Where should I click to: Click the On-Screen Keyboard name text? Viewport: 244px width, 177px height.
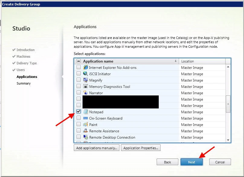[106, 118]
